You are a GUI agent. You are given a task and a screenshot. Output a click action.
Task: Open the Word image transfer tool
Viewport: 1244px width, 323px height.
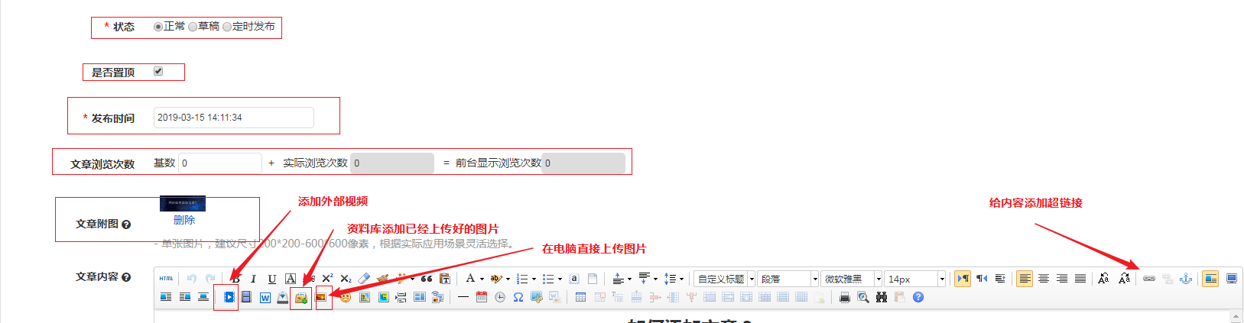(x=265, y=297)
